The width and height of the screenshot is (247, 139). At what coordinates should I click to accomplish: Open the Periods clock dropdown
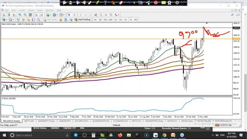[55, 15]
